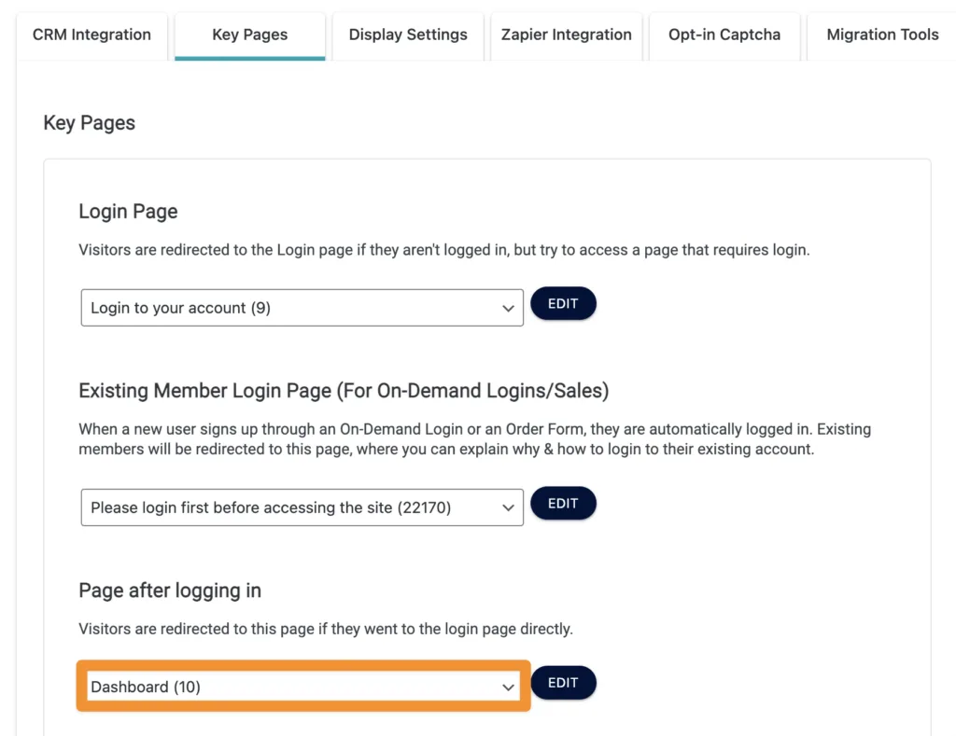Switch to the Migration Tools tab
956x736 pixels.
tap(881, 35)
